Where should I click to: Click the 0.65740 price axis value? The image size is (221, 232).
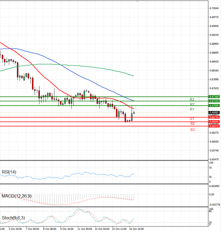pos(214,150)
